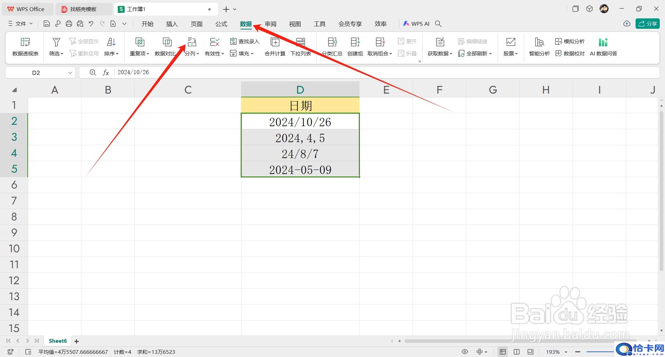Expand the 重复项 dropdown arrow
This screenshot has height=357, width=665.
pyautogui.click(x=148, y=54)
